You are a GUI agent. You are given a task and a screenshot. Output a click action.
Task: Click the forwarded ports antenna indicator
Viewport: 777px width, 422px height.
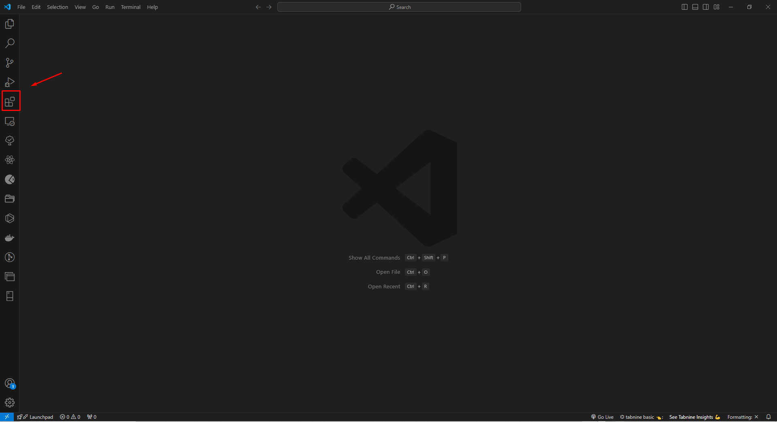click(92, 417)
